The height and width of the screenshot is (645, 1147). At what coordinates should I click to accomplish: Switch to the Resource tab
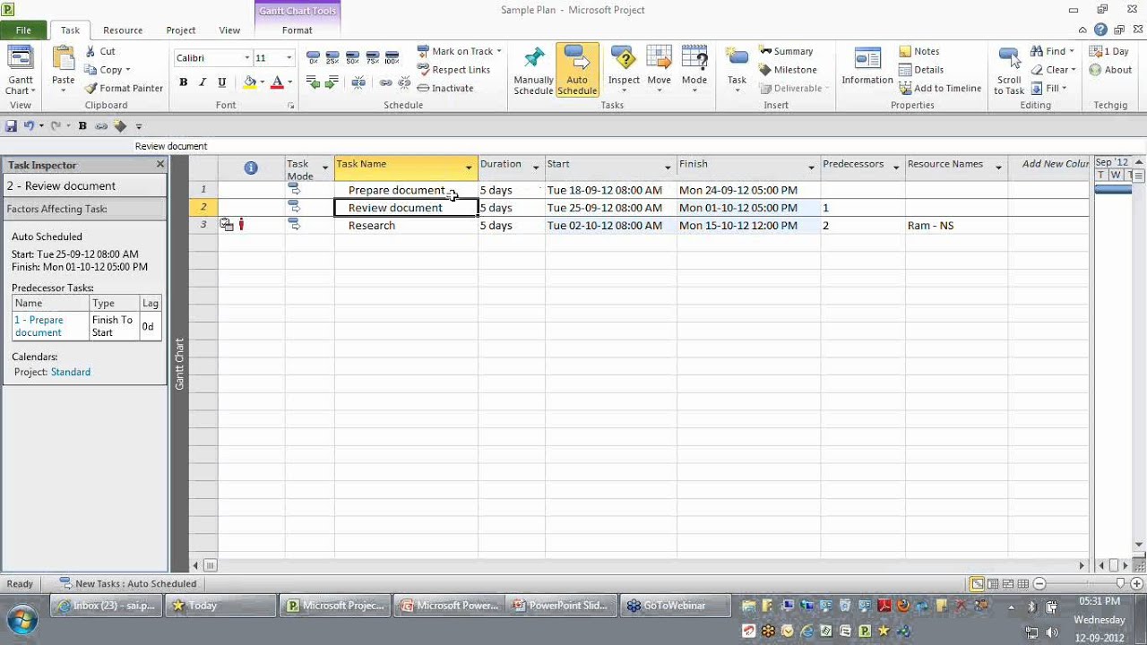tap(123, 30)
